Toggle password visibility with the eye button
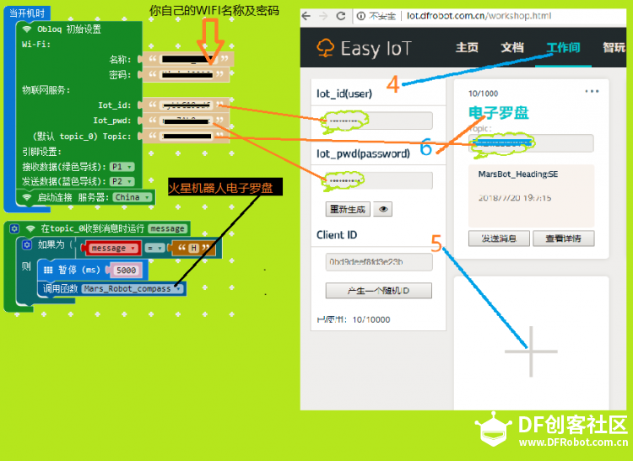 click(382, 209)
